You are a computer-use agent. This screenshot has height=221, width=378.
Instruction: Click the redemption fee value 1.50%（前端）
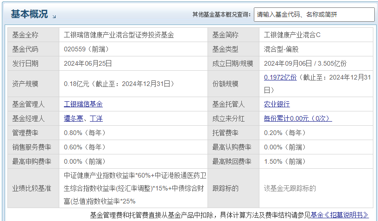coord(285,161)
